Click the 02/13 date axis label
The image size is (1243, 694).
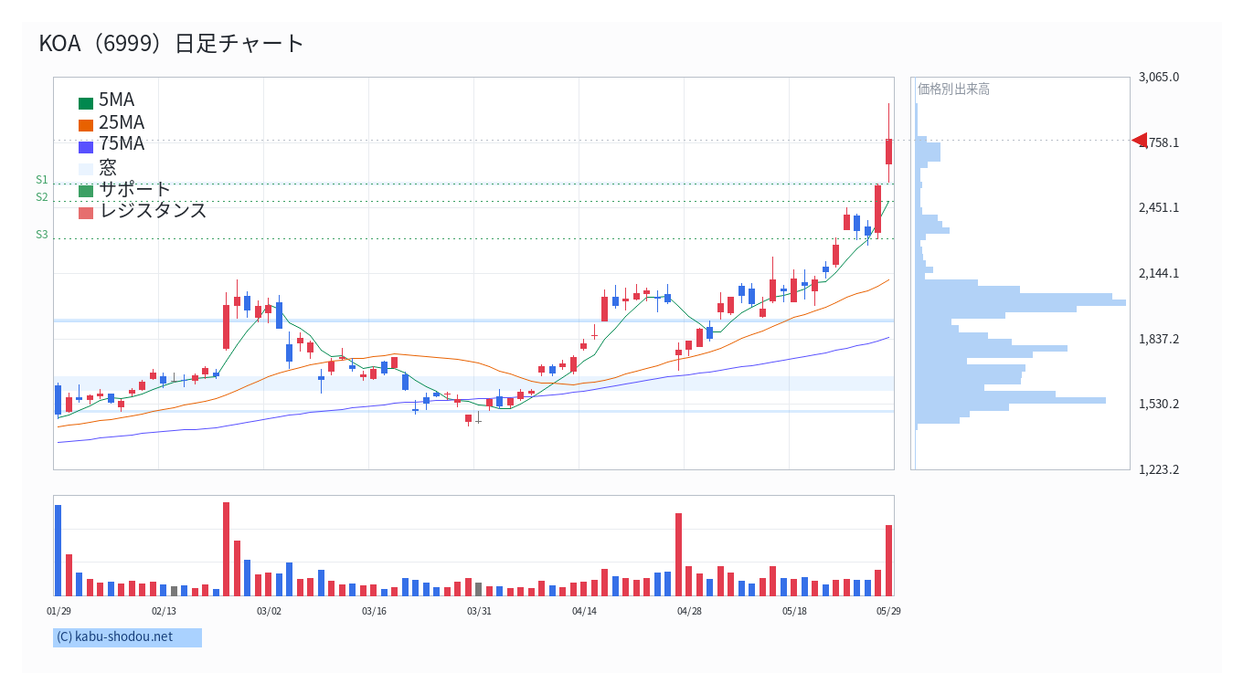(x=164, y=611)
